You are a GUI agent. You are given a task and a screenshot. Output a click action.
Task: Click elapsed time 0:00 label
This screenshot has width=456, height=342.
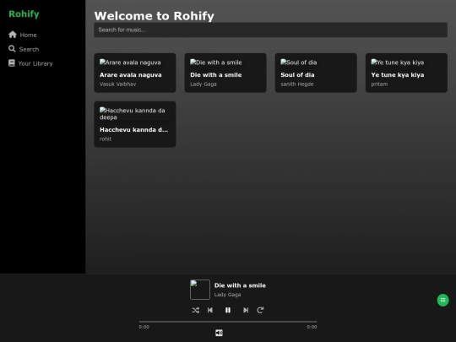(x=144, y=327)
